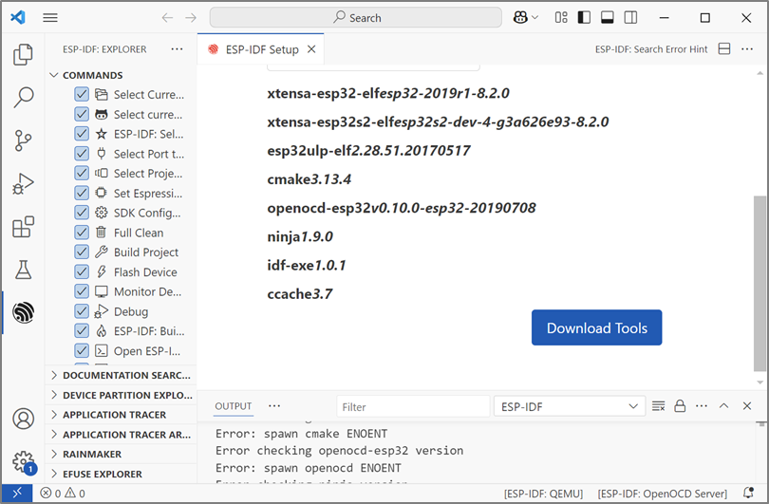Open the Copilot chat menu
The height and width of the screenshot is (504, 769).
(525, 18)
